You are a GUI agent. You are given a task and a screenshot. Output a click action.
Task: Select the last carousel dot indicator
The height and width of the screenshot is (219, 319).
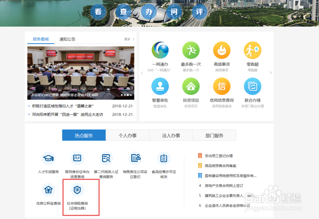pos(131,95)
